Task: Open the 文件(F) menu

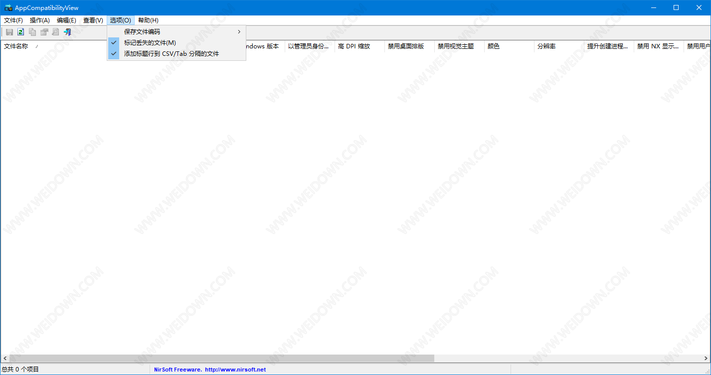Action: [x=13, y=20]
